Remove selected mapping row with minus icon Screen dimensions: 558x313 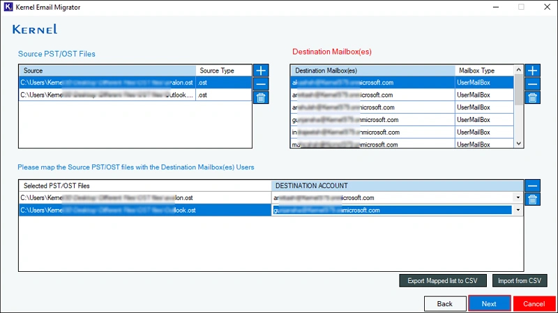[532, 185]
